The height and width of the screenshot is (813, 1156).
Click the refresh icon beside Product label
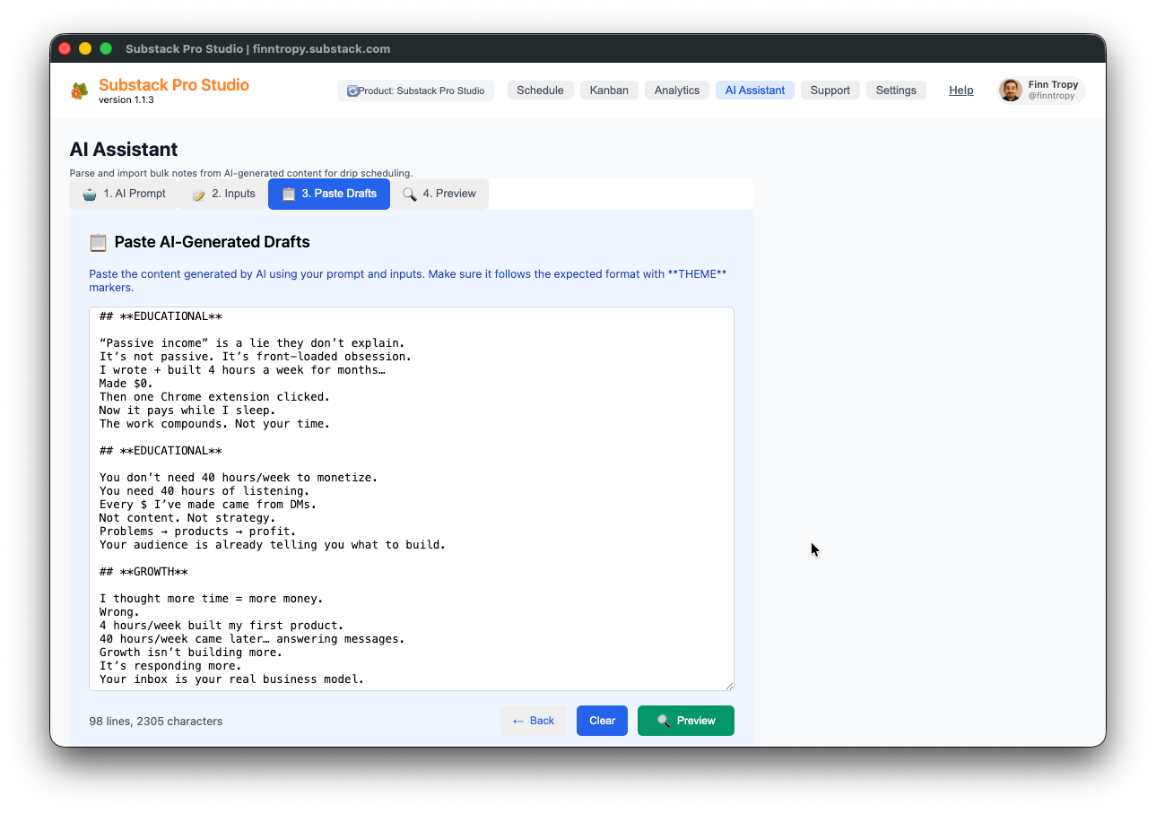pyautogui.click(x=352, y=91)
